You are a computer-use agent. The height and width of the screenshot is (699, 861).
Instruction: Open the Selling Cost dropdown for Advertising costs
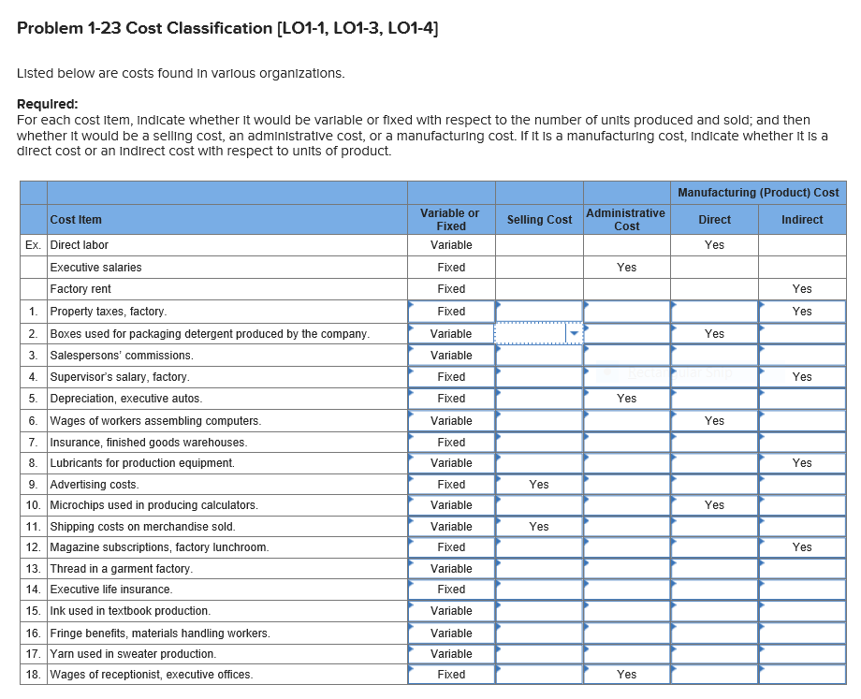click(x=539, y=484)
